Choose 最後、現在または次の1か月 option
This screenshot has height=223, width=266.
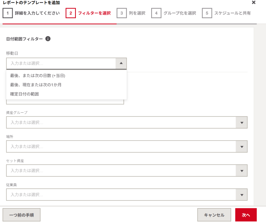[36, 85]
